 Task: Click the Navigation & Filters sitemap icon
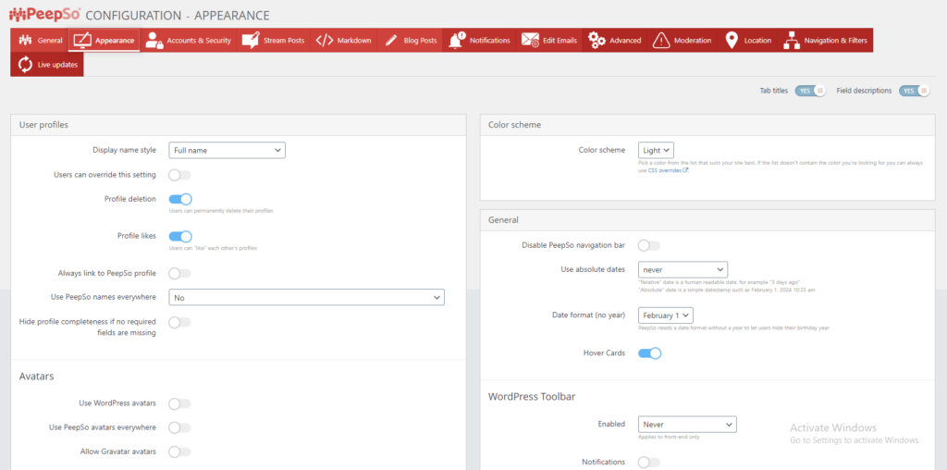[792, 41]
